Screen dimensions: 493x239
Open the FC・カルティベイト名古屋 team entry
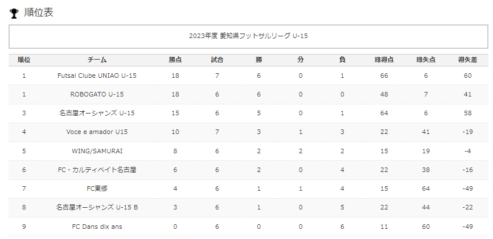pyautogui.click(x=97, y=170)
